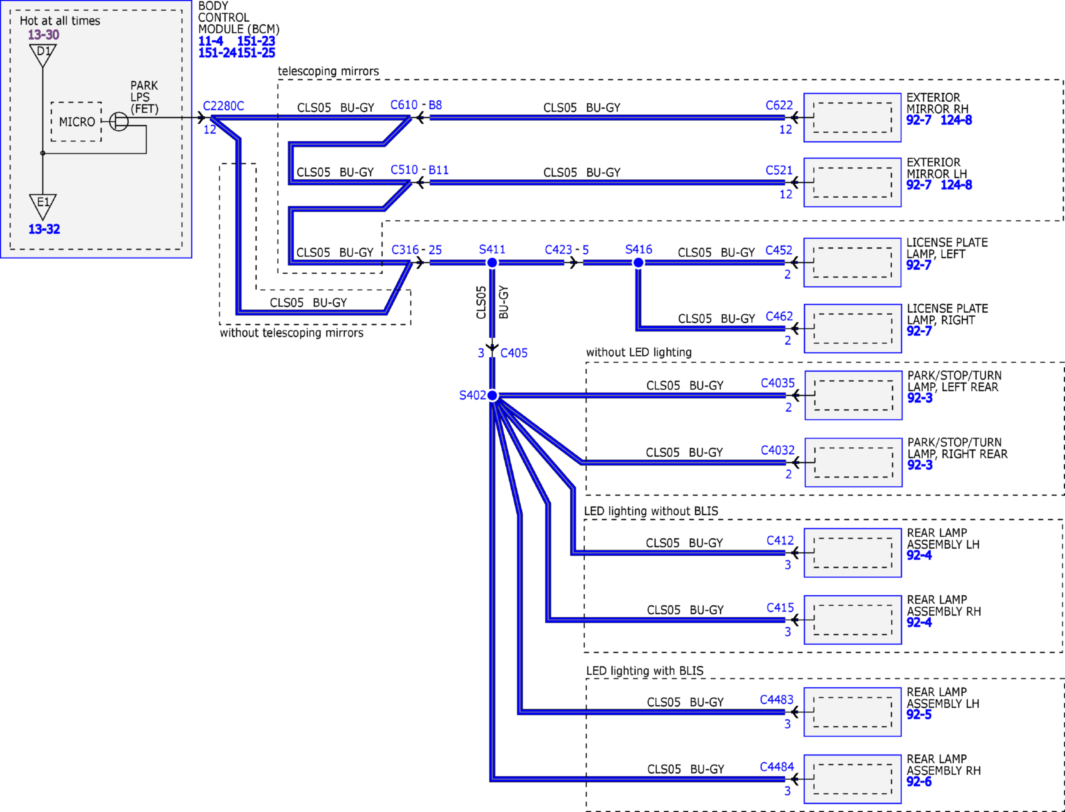Open Exterior Mirror LH reference 92-7
The image size is (1065, 812).
coord(918,185)
